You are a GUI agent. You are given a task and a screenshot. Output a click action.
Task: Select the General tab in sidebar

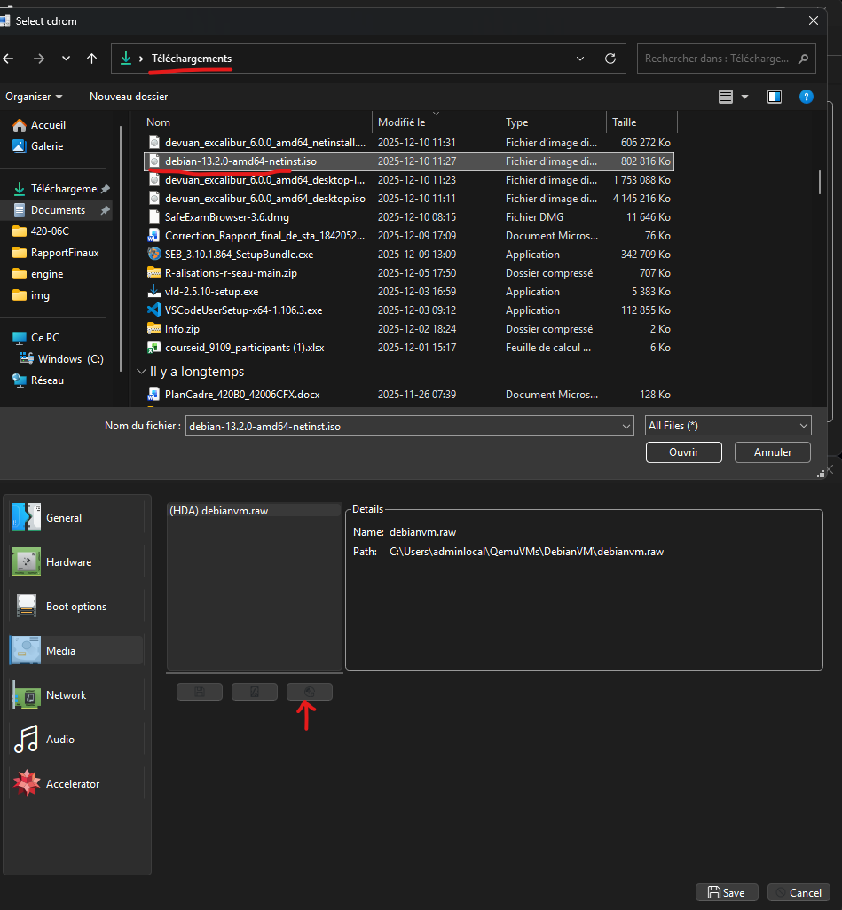[x=64, y=518]
